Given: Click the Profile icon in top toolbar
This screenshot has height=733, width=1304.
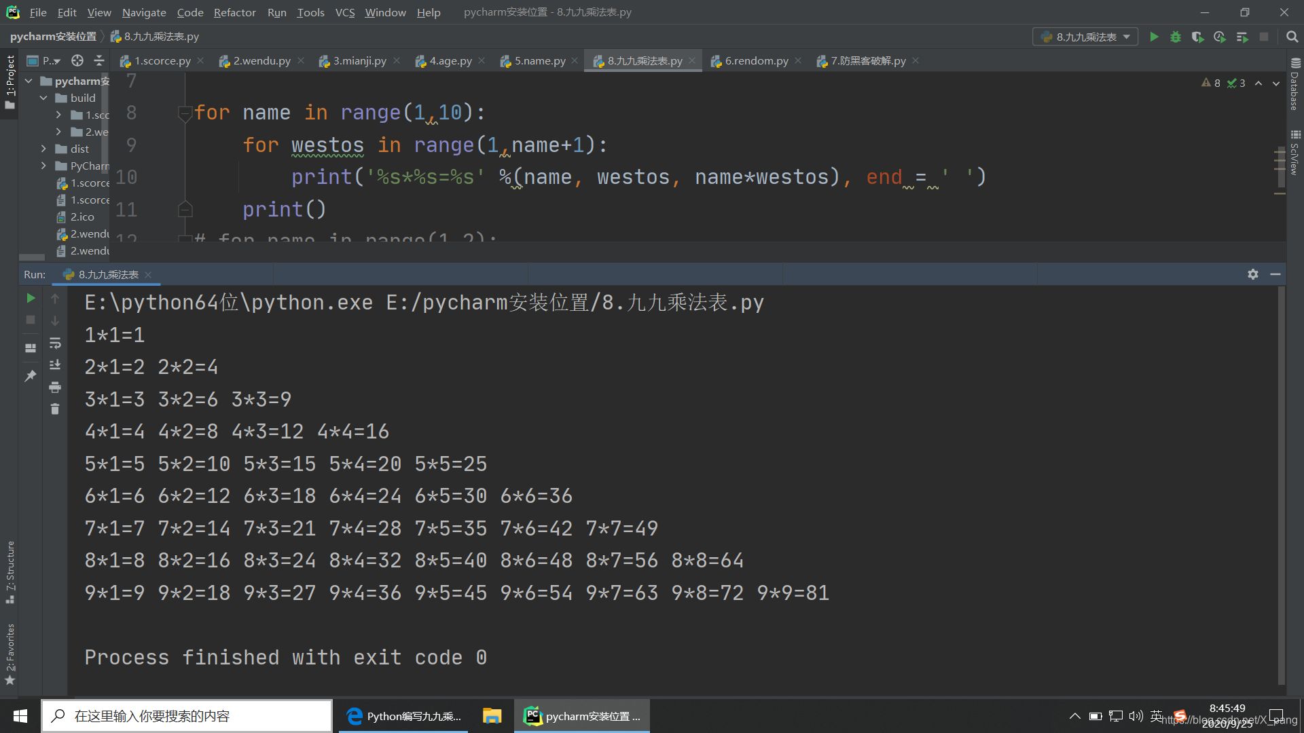Looking at the screenshot, I should tap(1220, 37).
